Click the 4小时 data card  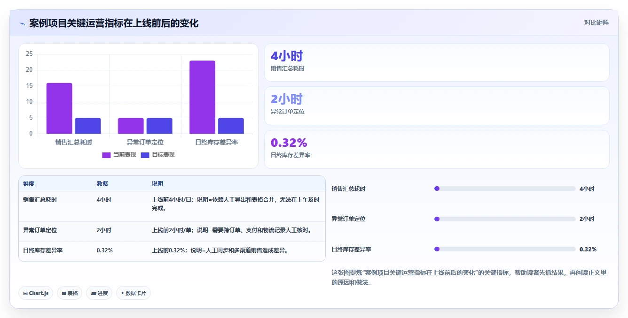437,62
